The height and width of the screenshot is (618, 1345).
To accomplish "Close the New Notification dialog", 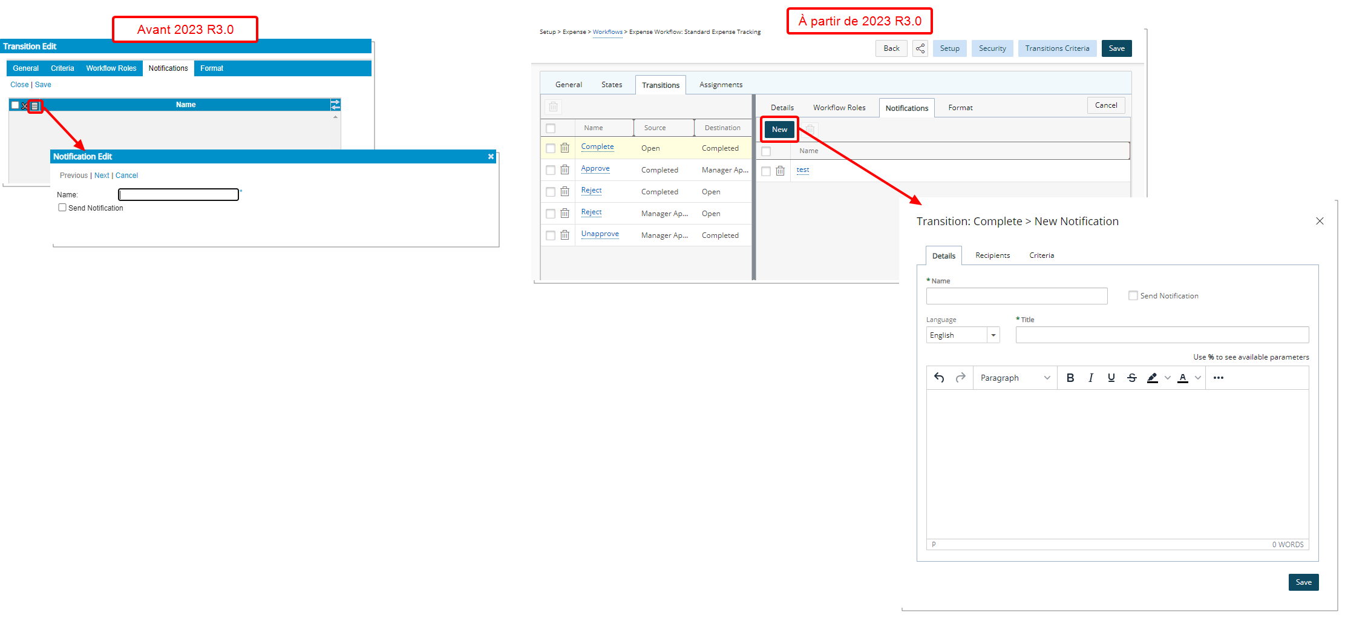I will (x=1320, y=221).
